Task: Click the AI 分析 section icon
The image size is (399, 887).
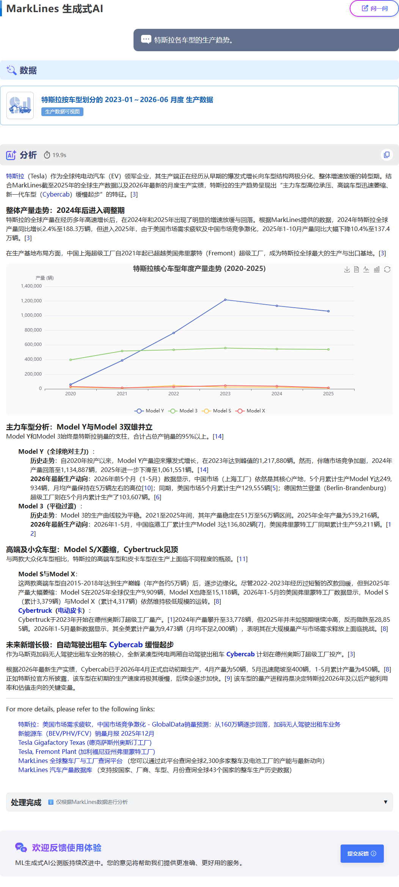Action: [11, 155]
